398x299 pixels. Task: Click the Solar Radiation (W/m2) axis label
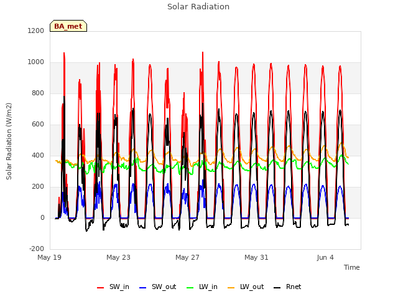click(x=9, y=141)
